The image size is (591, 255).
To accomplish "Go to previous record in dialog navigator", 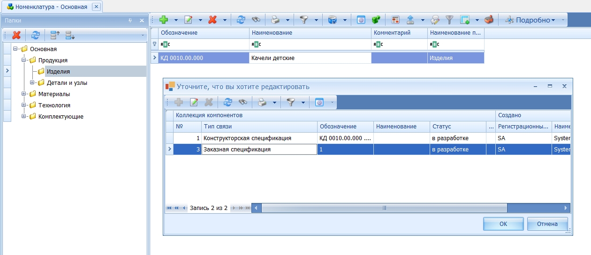I will pos(184,208).
